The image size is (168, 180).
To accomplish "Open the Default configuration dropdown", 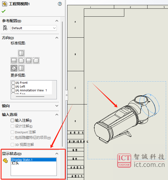I will click(x=34, y=28).
